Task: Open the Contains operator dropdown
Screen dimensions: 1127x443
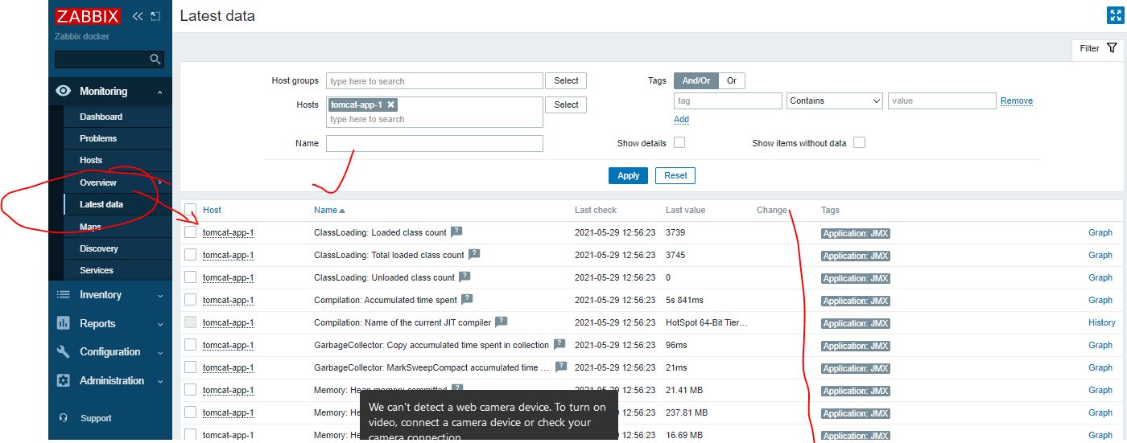Action: coord(835,101)
